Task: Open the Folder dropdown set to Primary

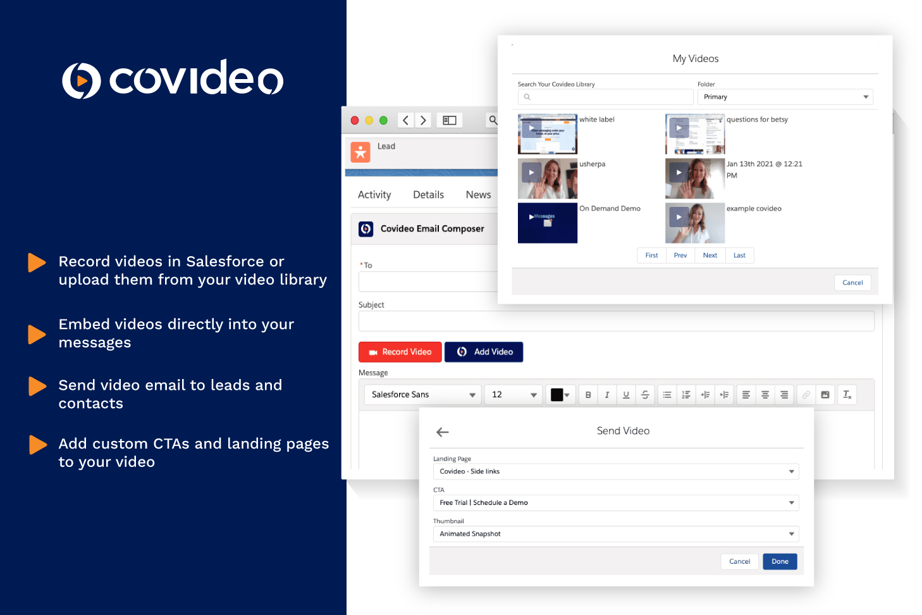Action: coord(785,97)
